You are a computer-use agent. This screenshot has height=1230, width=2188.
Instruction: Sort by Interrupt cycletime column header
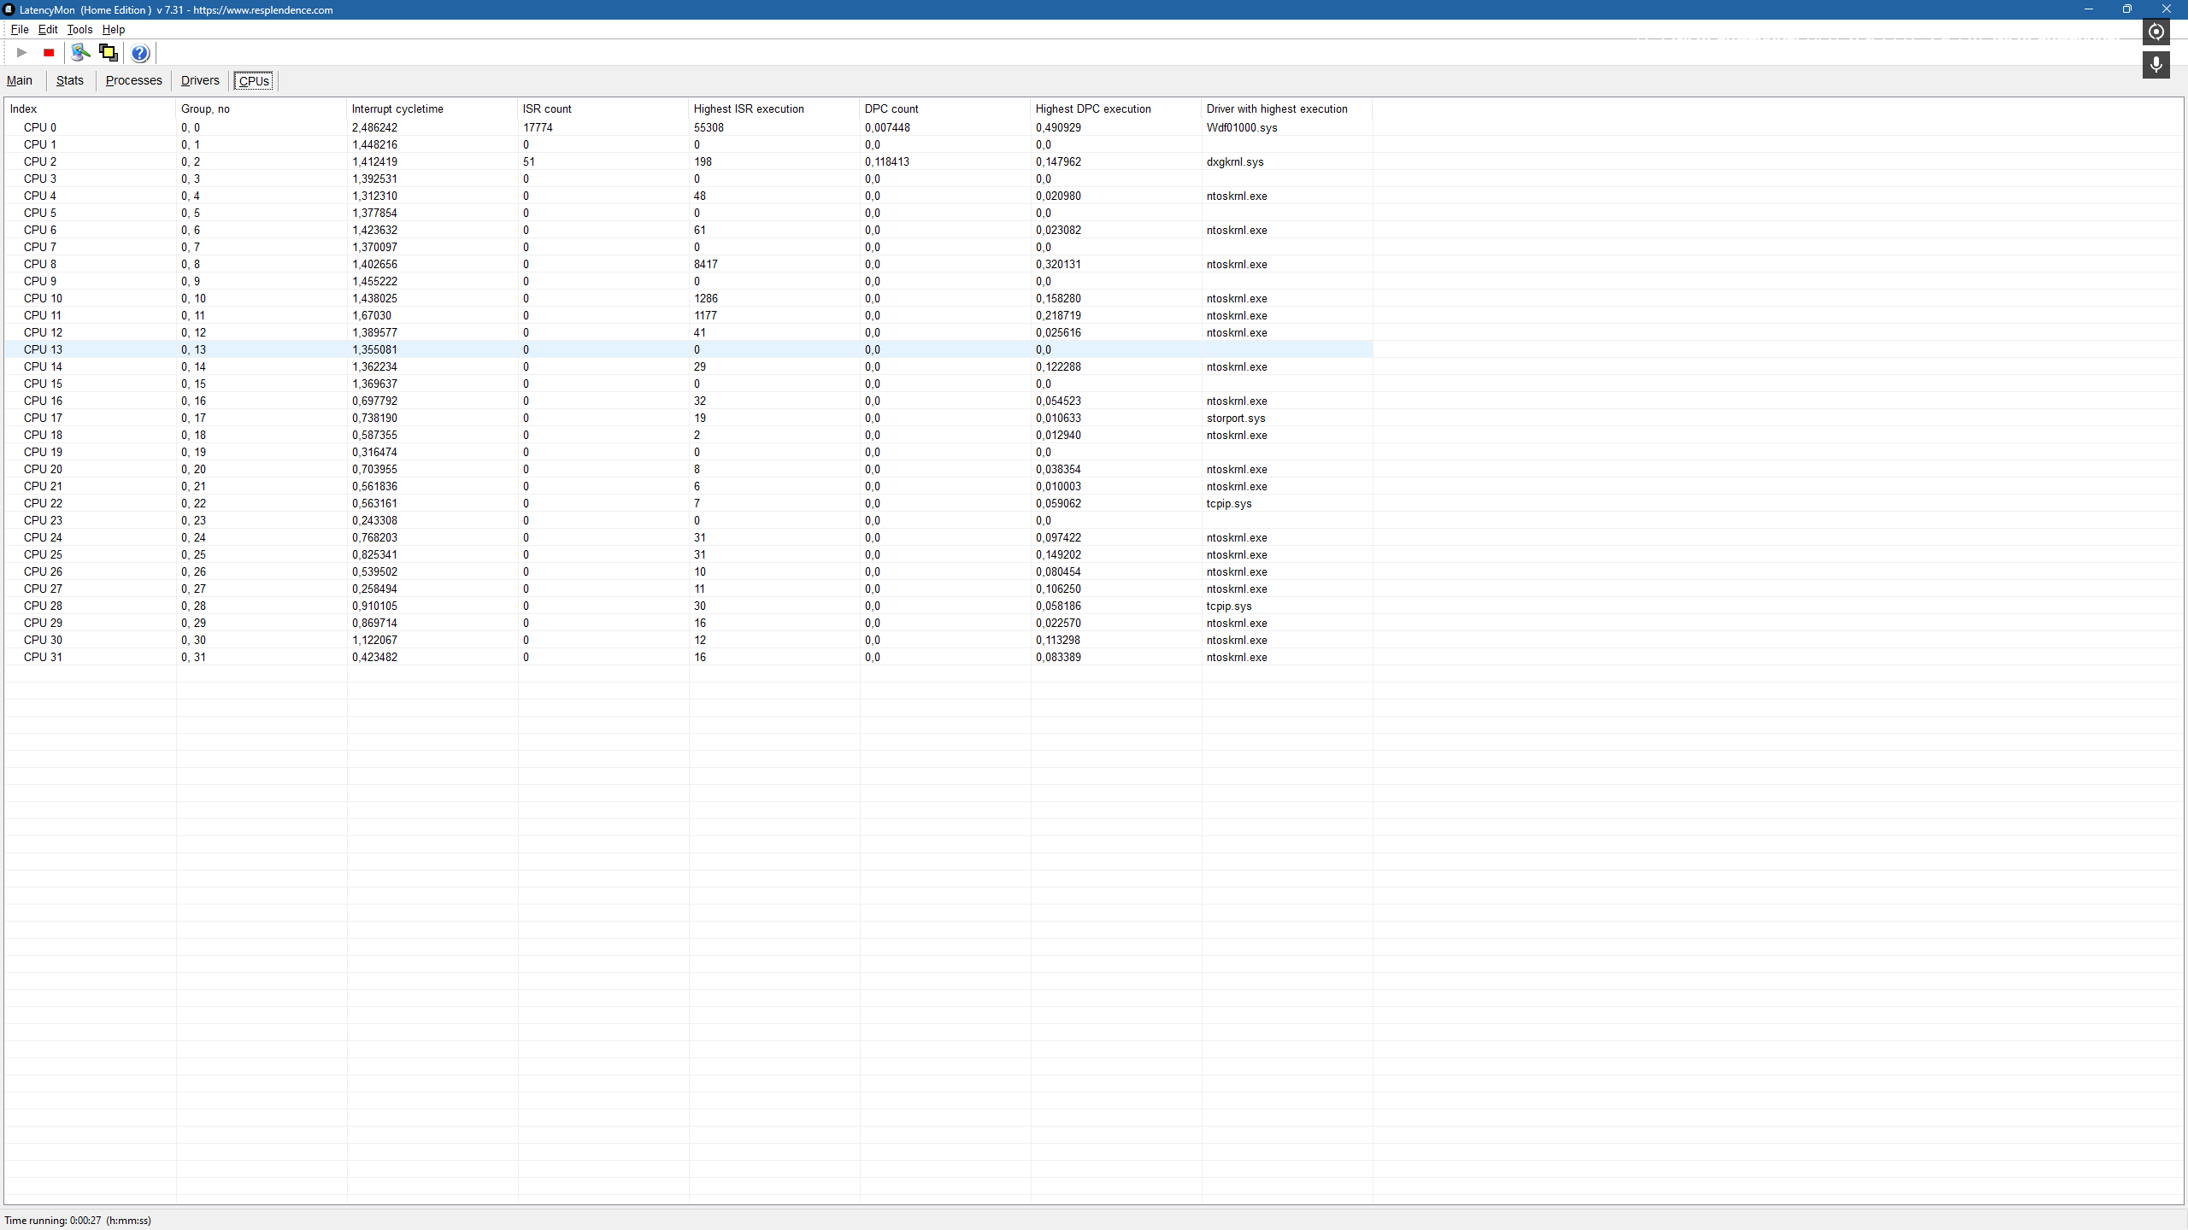pos(397,108)
